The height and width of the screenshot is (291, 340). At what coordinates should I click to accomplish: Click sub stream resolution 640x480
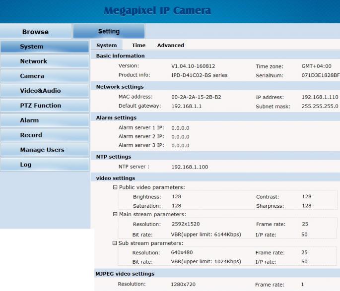(x=182, y=252)
